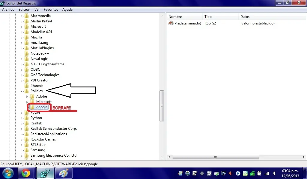Viewport: 307px width, 179px height.
Task: Select the Microsoft key under Policies
Action: pyautogui.click(x=44, y=102)
